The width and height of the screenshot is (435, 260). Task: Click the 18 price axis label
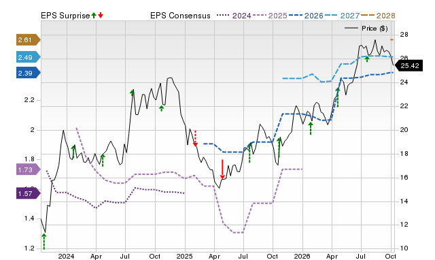point(404,154)
